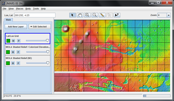Click the progress bar in the status area
This screenshot has width=174, height=101.
pos(157,96)
